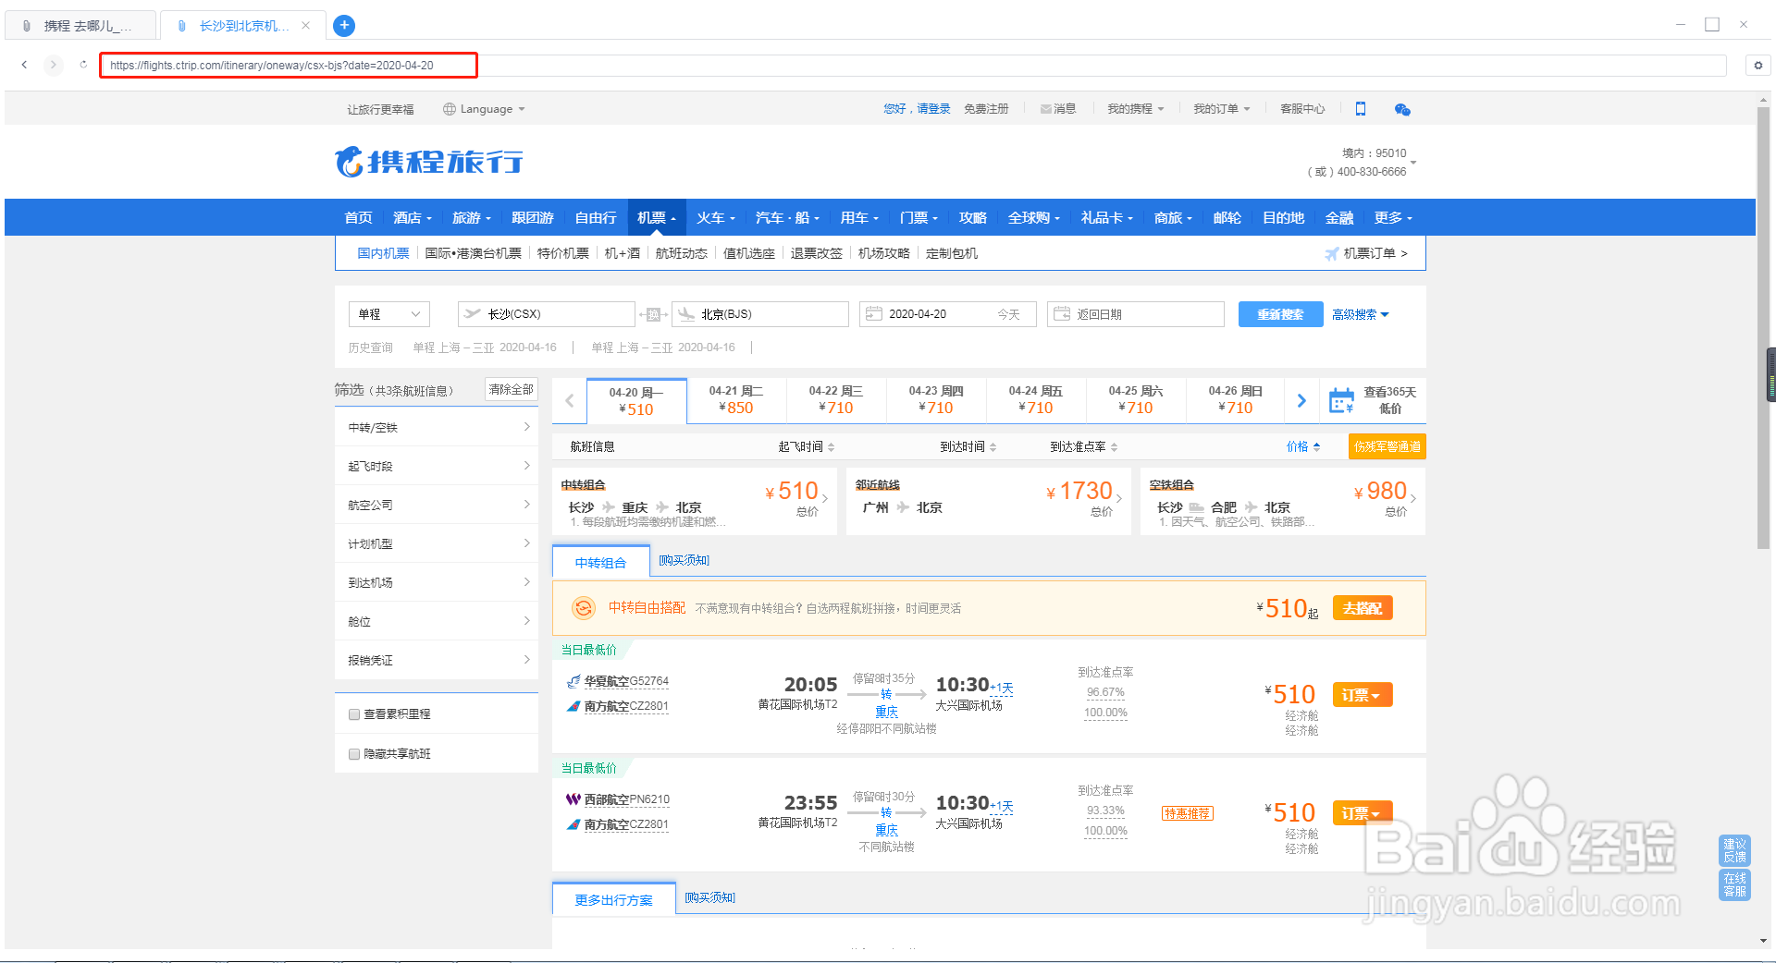The image size is (1776, 963).
Task: Click 在线客服 floating button
Action: point(1734,885)
